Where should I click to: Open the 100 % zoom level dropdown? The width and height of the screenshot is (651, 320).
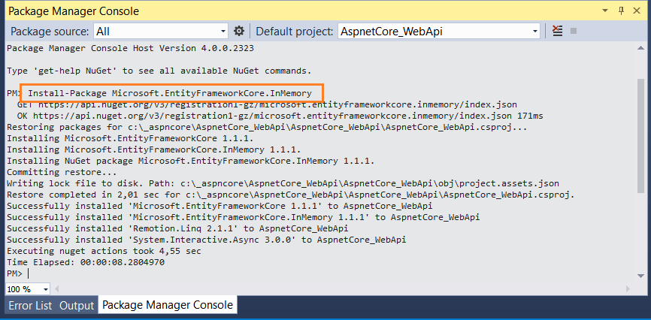(45, 289)
